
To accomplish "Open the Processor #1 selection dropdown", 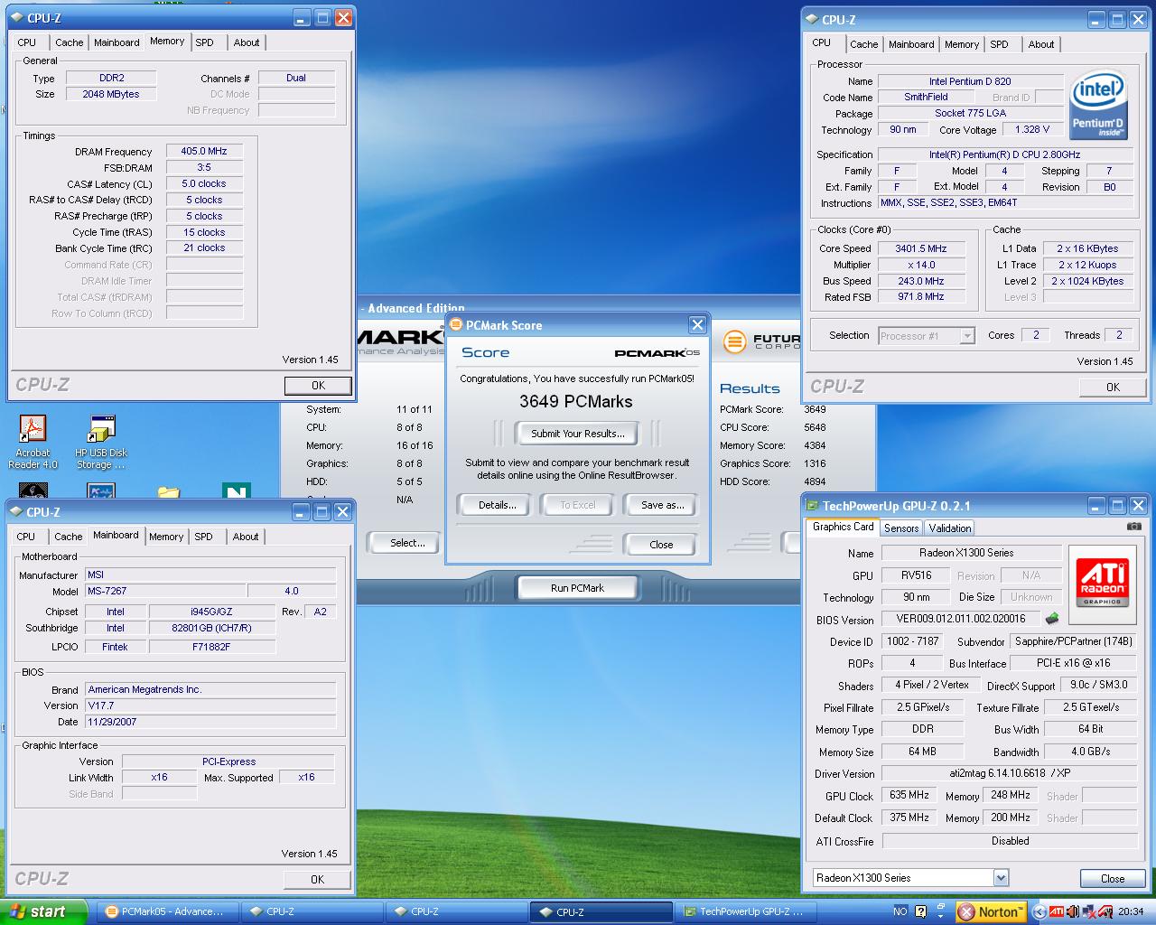I will pyautogui.click(x=967, y=336).
